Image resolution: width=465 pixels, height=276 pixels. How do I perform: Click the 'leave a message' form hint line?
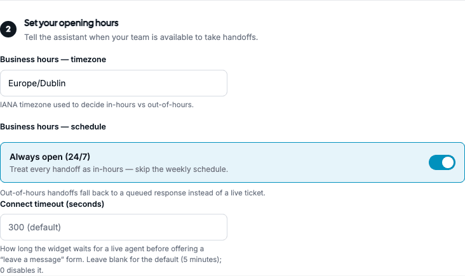point(111,260)
